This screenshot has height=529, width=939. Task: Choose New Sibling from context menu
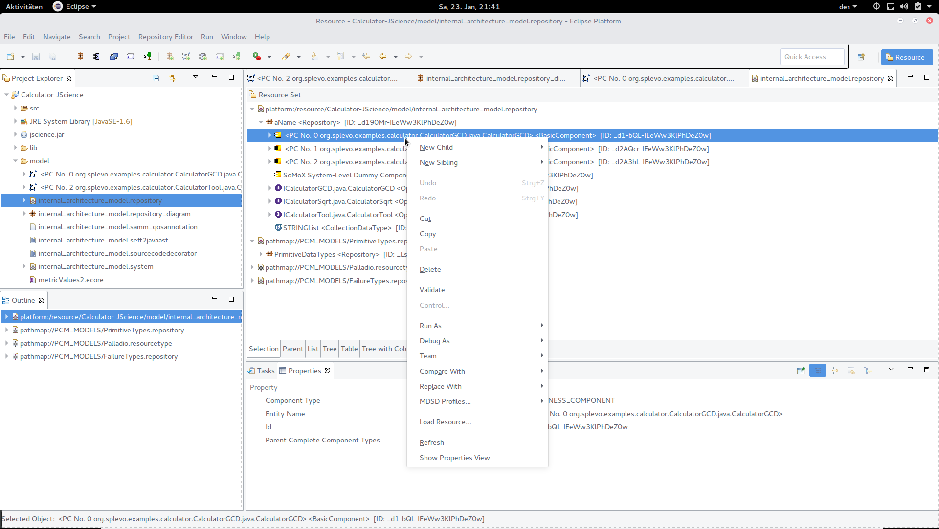click(477, 162)
